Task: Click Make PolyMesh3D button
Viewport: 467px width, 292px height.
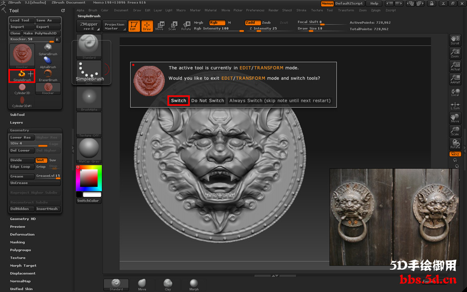Action: [x=41, y=33]
